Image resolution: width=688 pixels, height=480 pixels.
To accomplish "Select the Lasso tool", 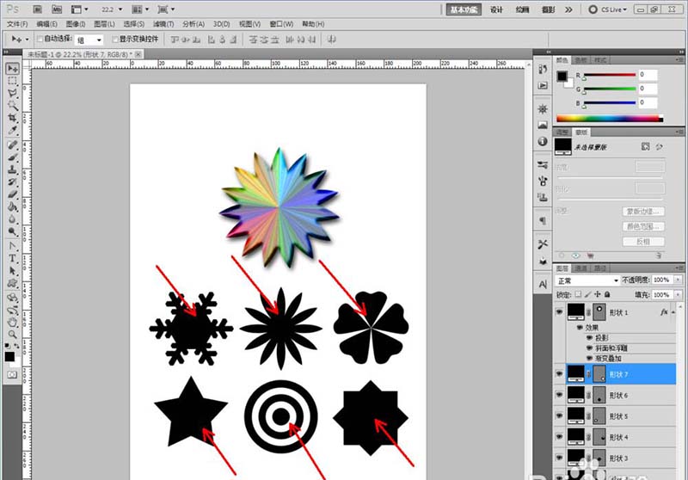I will pyautogui.click(x=13, y=94).
